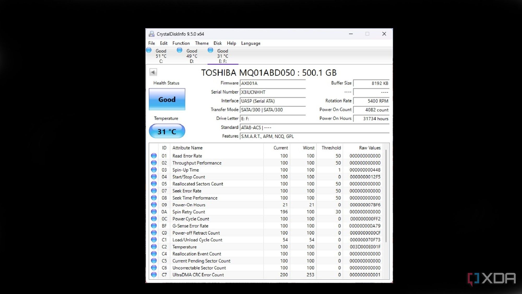Click status orb for Reallocation Event Count

(154, 254)
